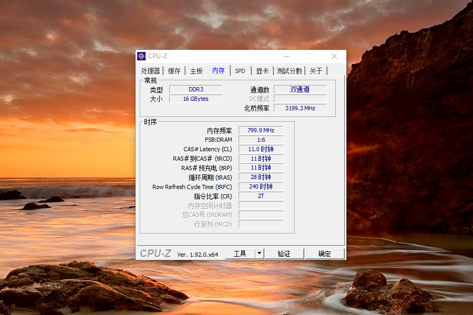Image resolution: width=473 pixels, height=315 pixels.
Task: Open the 显卡 tab
Action: pos(262,71)
